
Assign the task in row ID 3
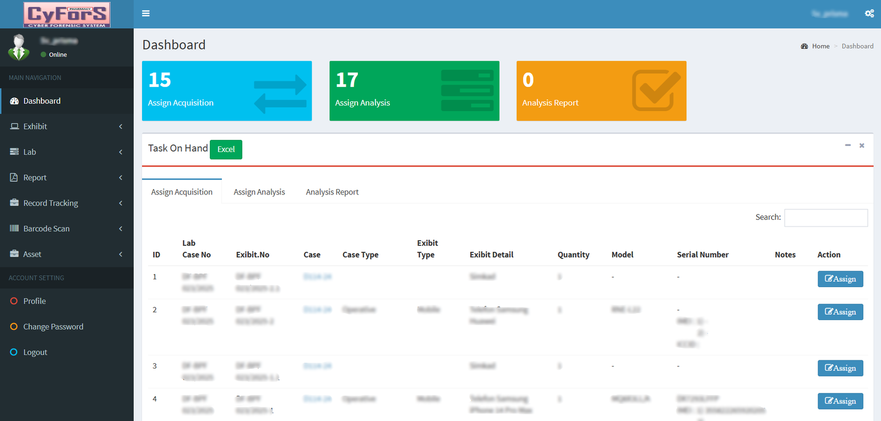coord(840,368)
